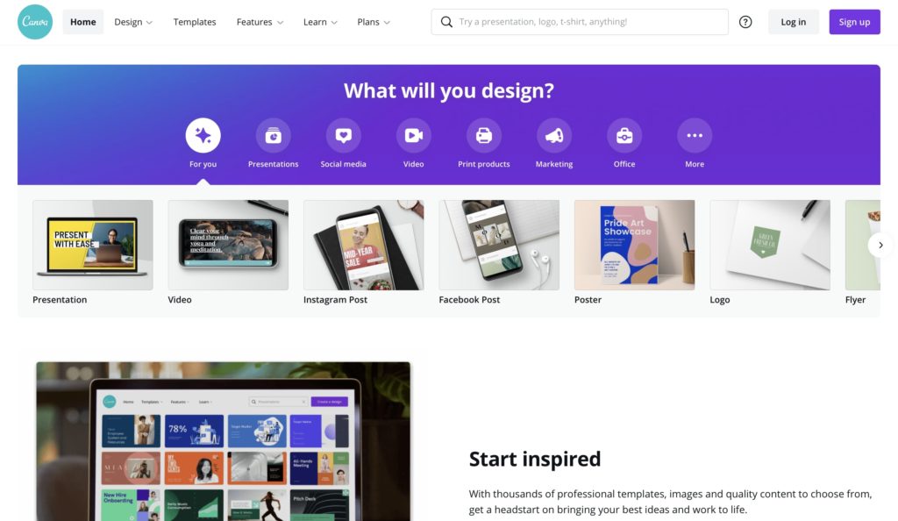Click the Log in button
This screenshot has height=521, width=898.
click(793, 22)
